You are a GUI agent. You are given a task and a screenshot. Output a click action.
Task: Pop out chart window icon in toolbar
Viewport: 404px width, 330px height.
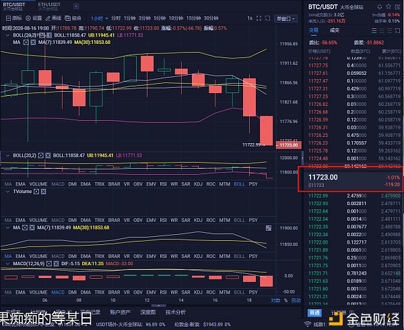click(268, 18)
